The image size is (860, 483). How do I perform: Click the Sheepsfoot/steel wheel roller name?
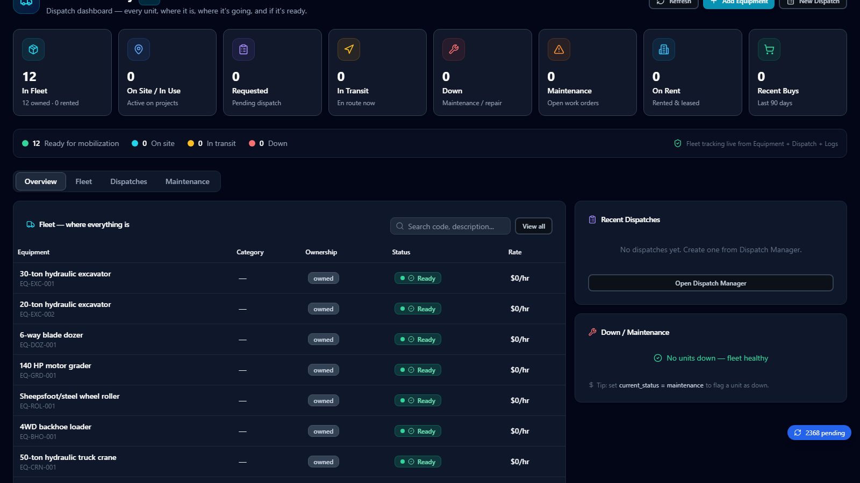70,396
